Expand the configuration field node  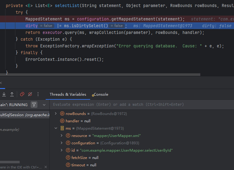(61, 143)
